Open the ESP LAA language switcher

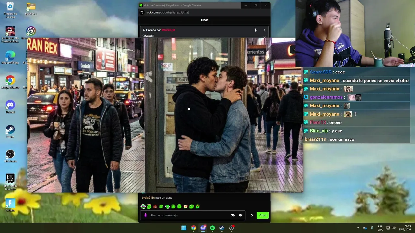point(380,228)
